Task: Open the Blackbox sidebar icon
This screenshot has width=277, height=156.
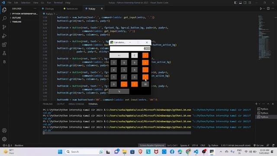Action: 4,62
